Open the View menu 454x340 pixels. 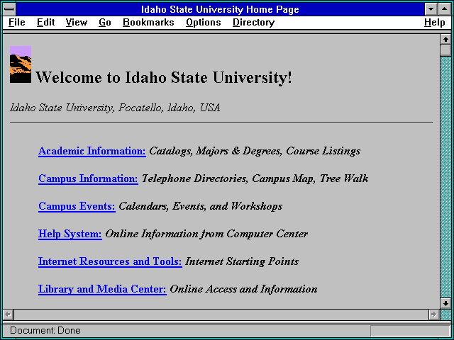click(77, 23)
